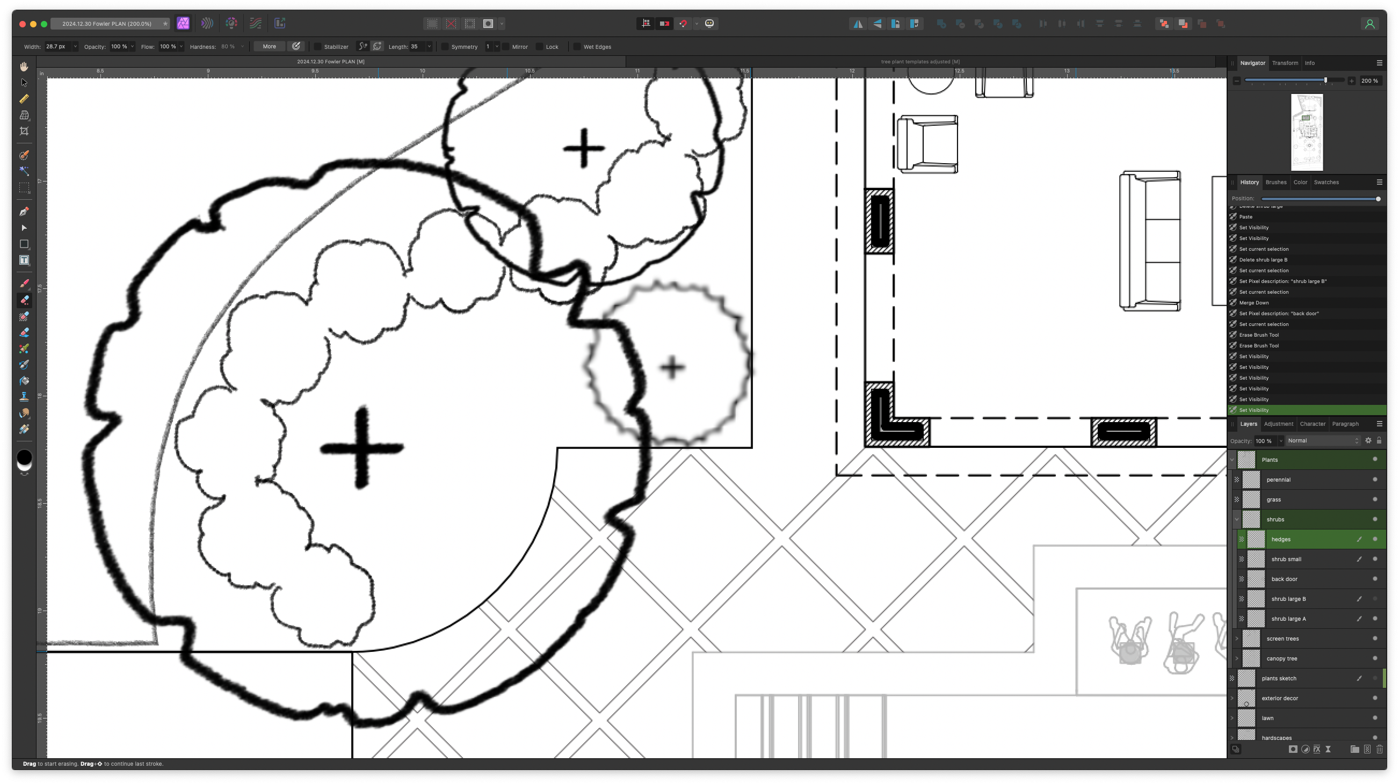The height and width of the screenshot is (784, 1399).
Task: Switch to the Brushes tab
Action: coord(1275,183)
